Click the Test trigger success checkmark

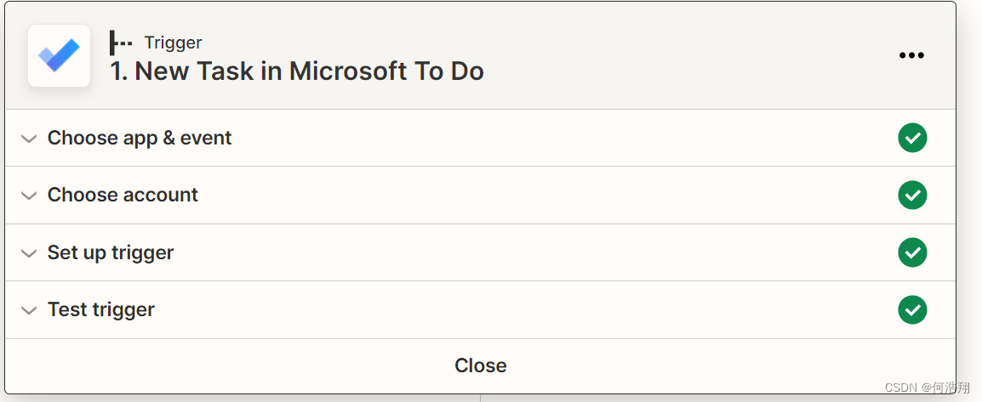(912, 309)
